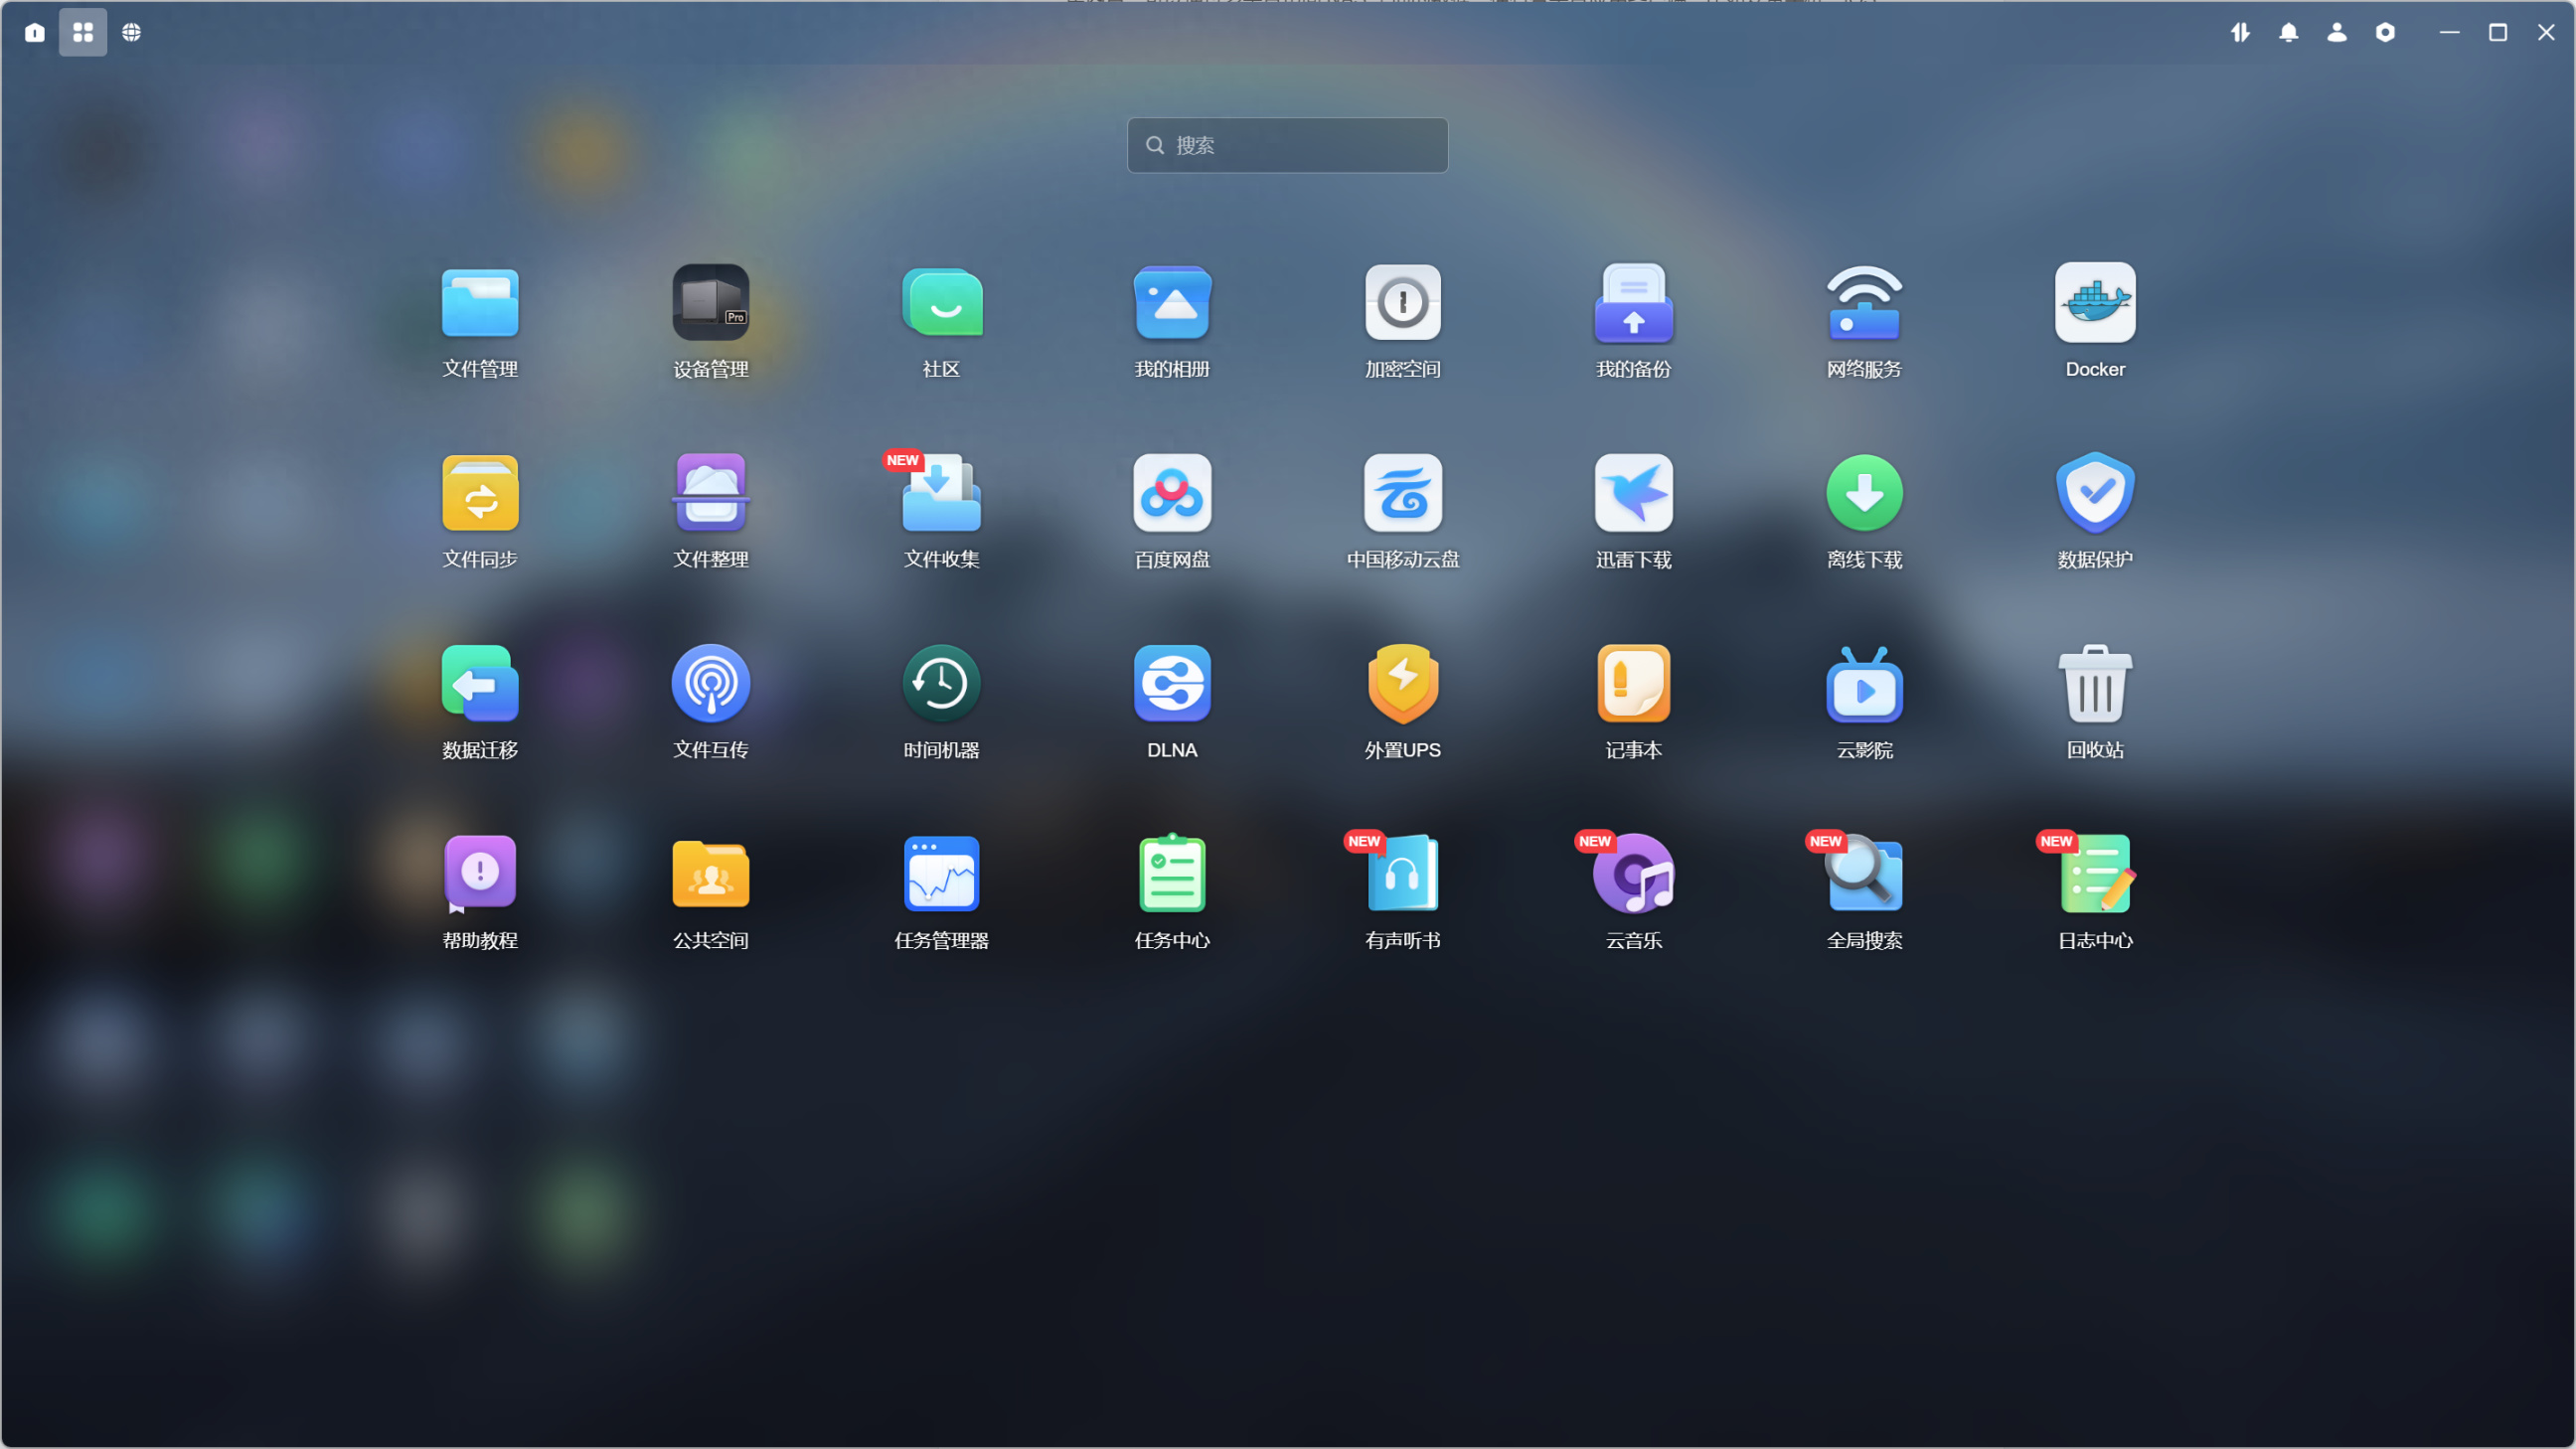Screen dimensions: 2576x1449
Task: Open 加密空间 app
Action: pyautogui.click(x=1403, y=303)
